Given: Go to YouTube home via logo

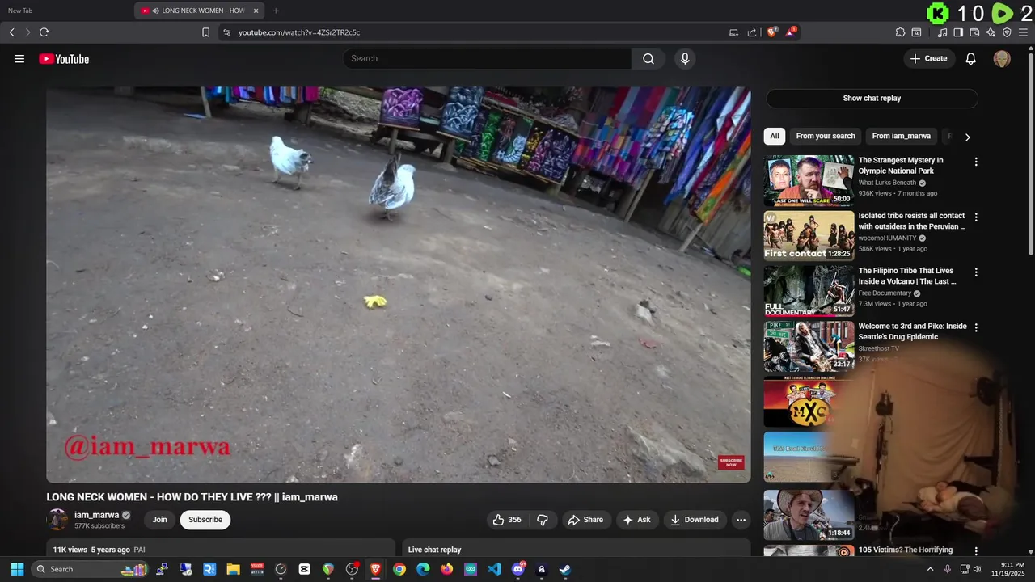Looking at the screenshot, I should [x=64, y=59].
